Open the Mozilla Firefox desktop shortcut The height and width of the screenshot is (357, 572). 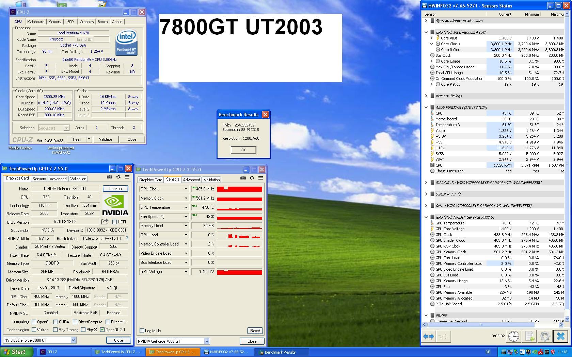coord(20,148)
